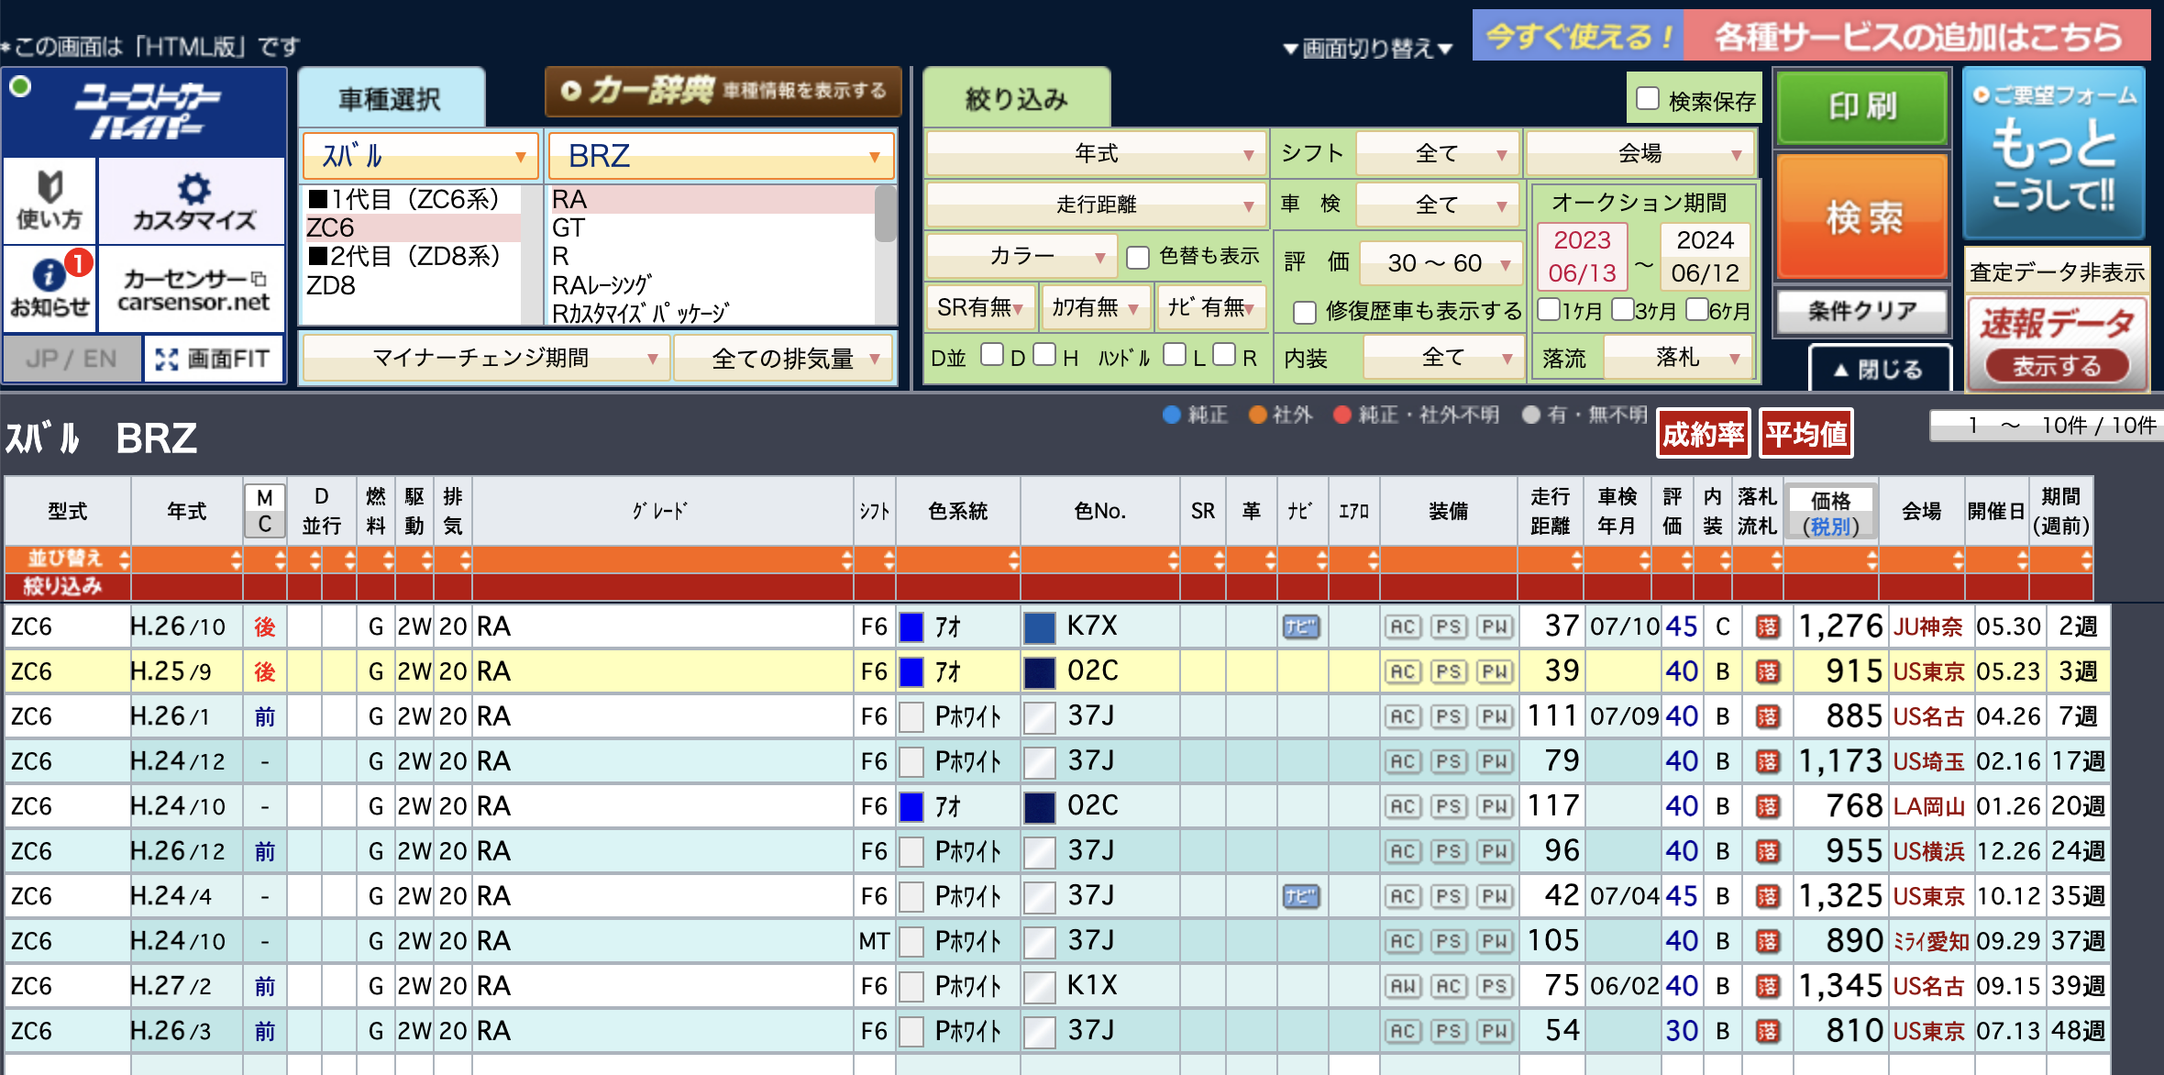This screenshot has width=2164, height=1075.
Task: Open the 年式 filter dropdown
Action: tap(1096, 153)
